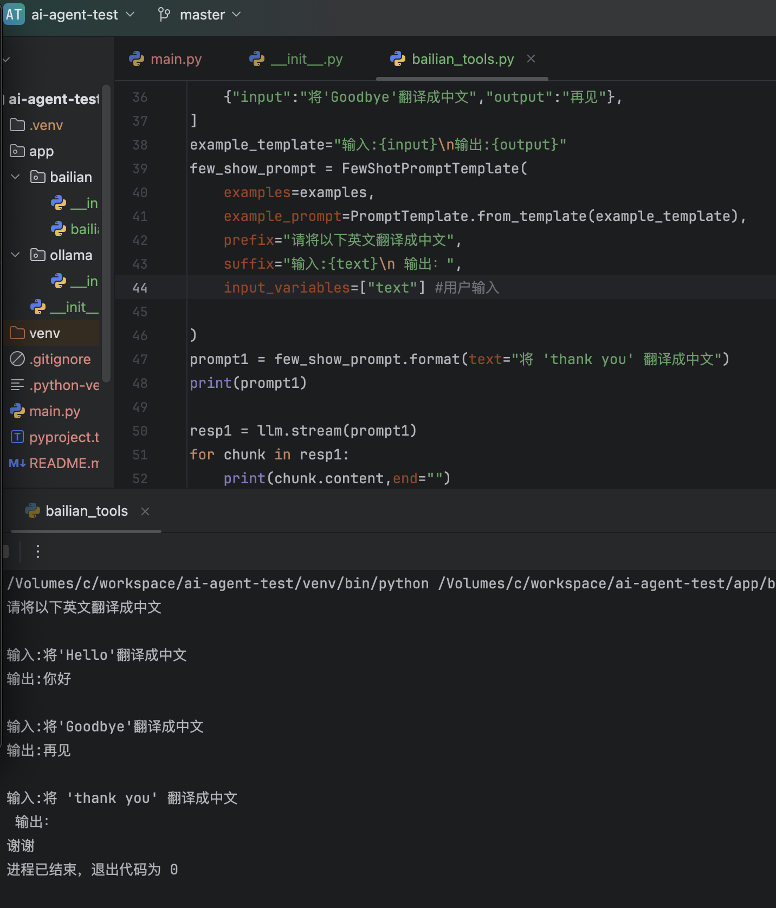Click the bailian package folder icon
776x908 pixels.
tap(38, 177)
